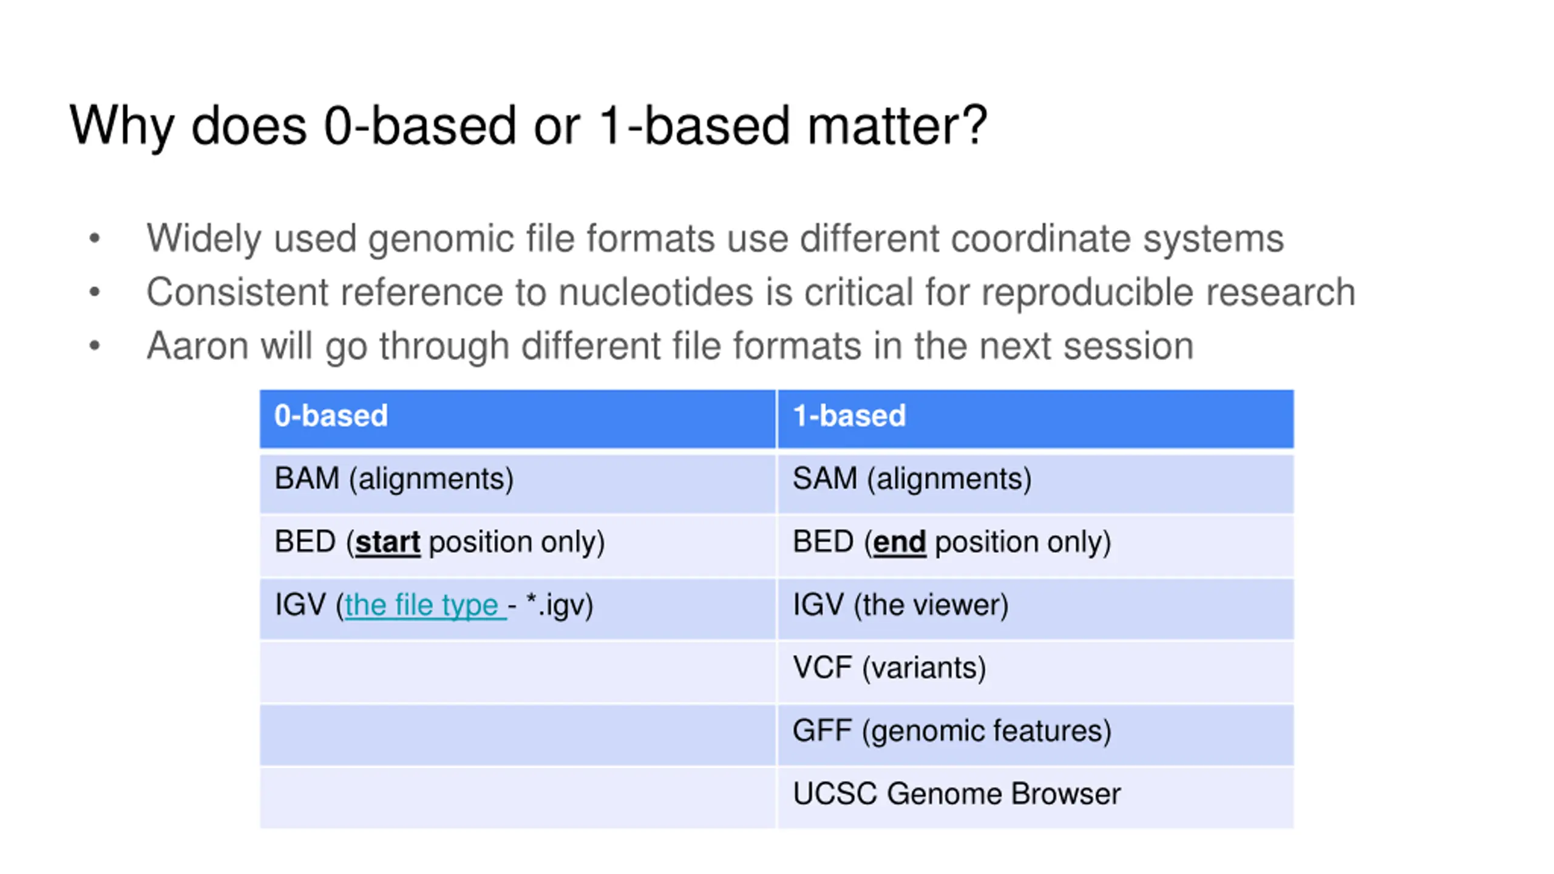Click the empty 0-based cell beside GFF

tap(517, 735)
